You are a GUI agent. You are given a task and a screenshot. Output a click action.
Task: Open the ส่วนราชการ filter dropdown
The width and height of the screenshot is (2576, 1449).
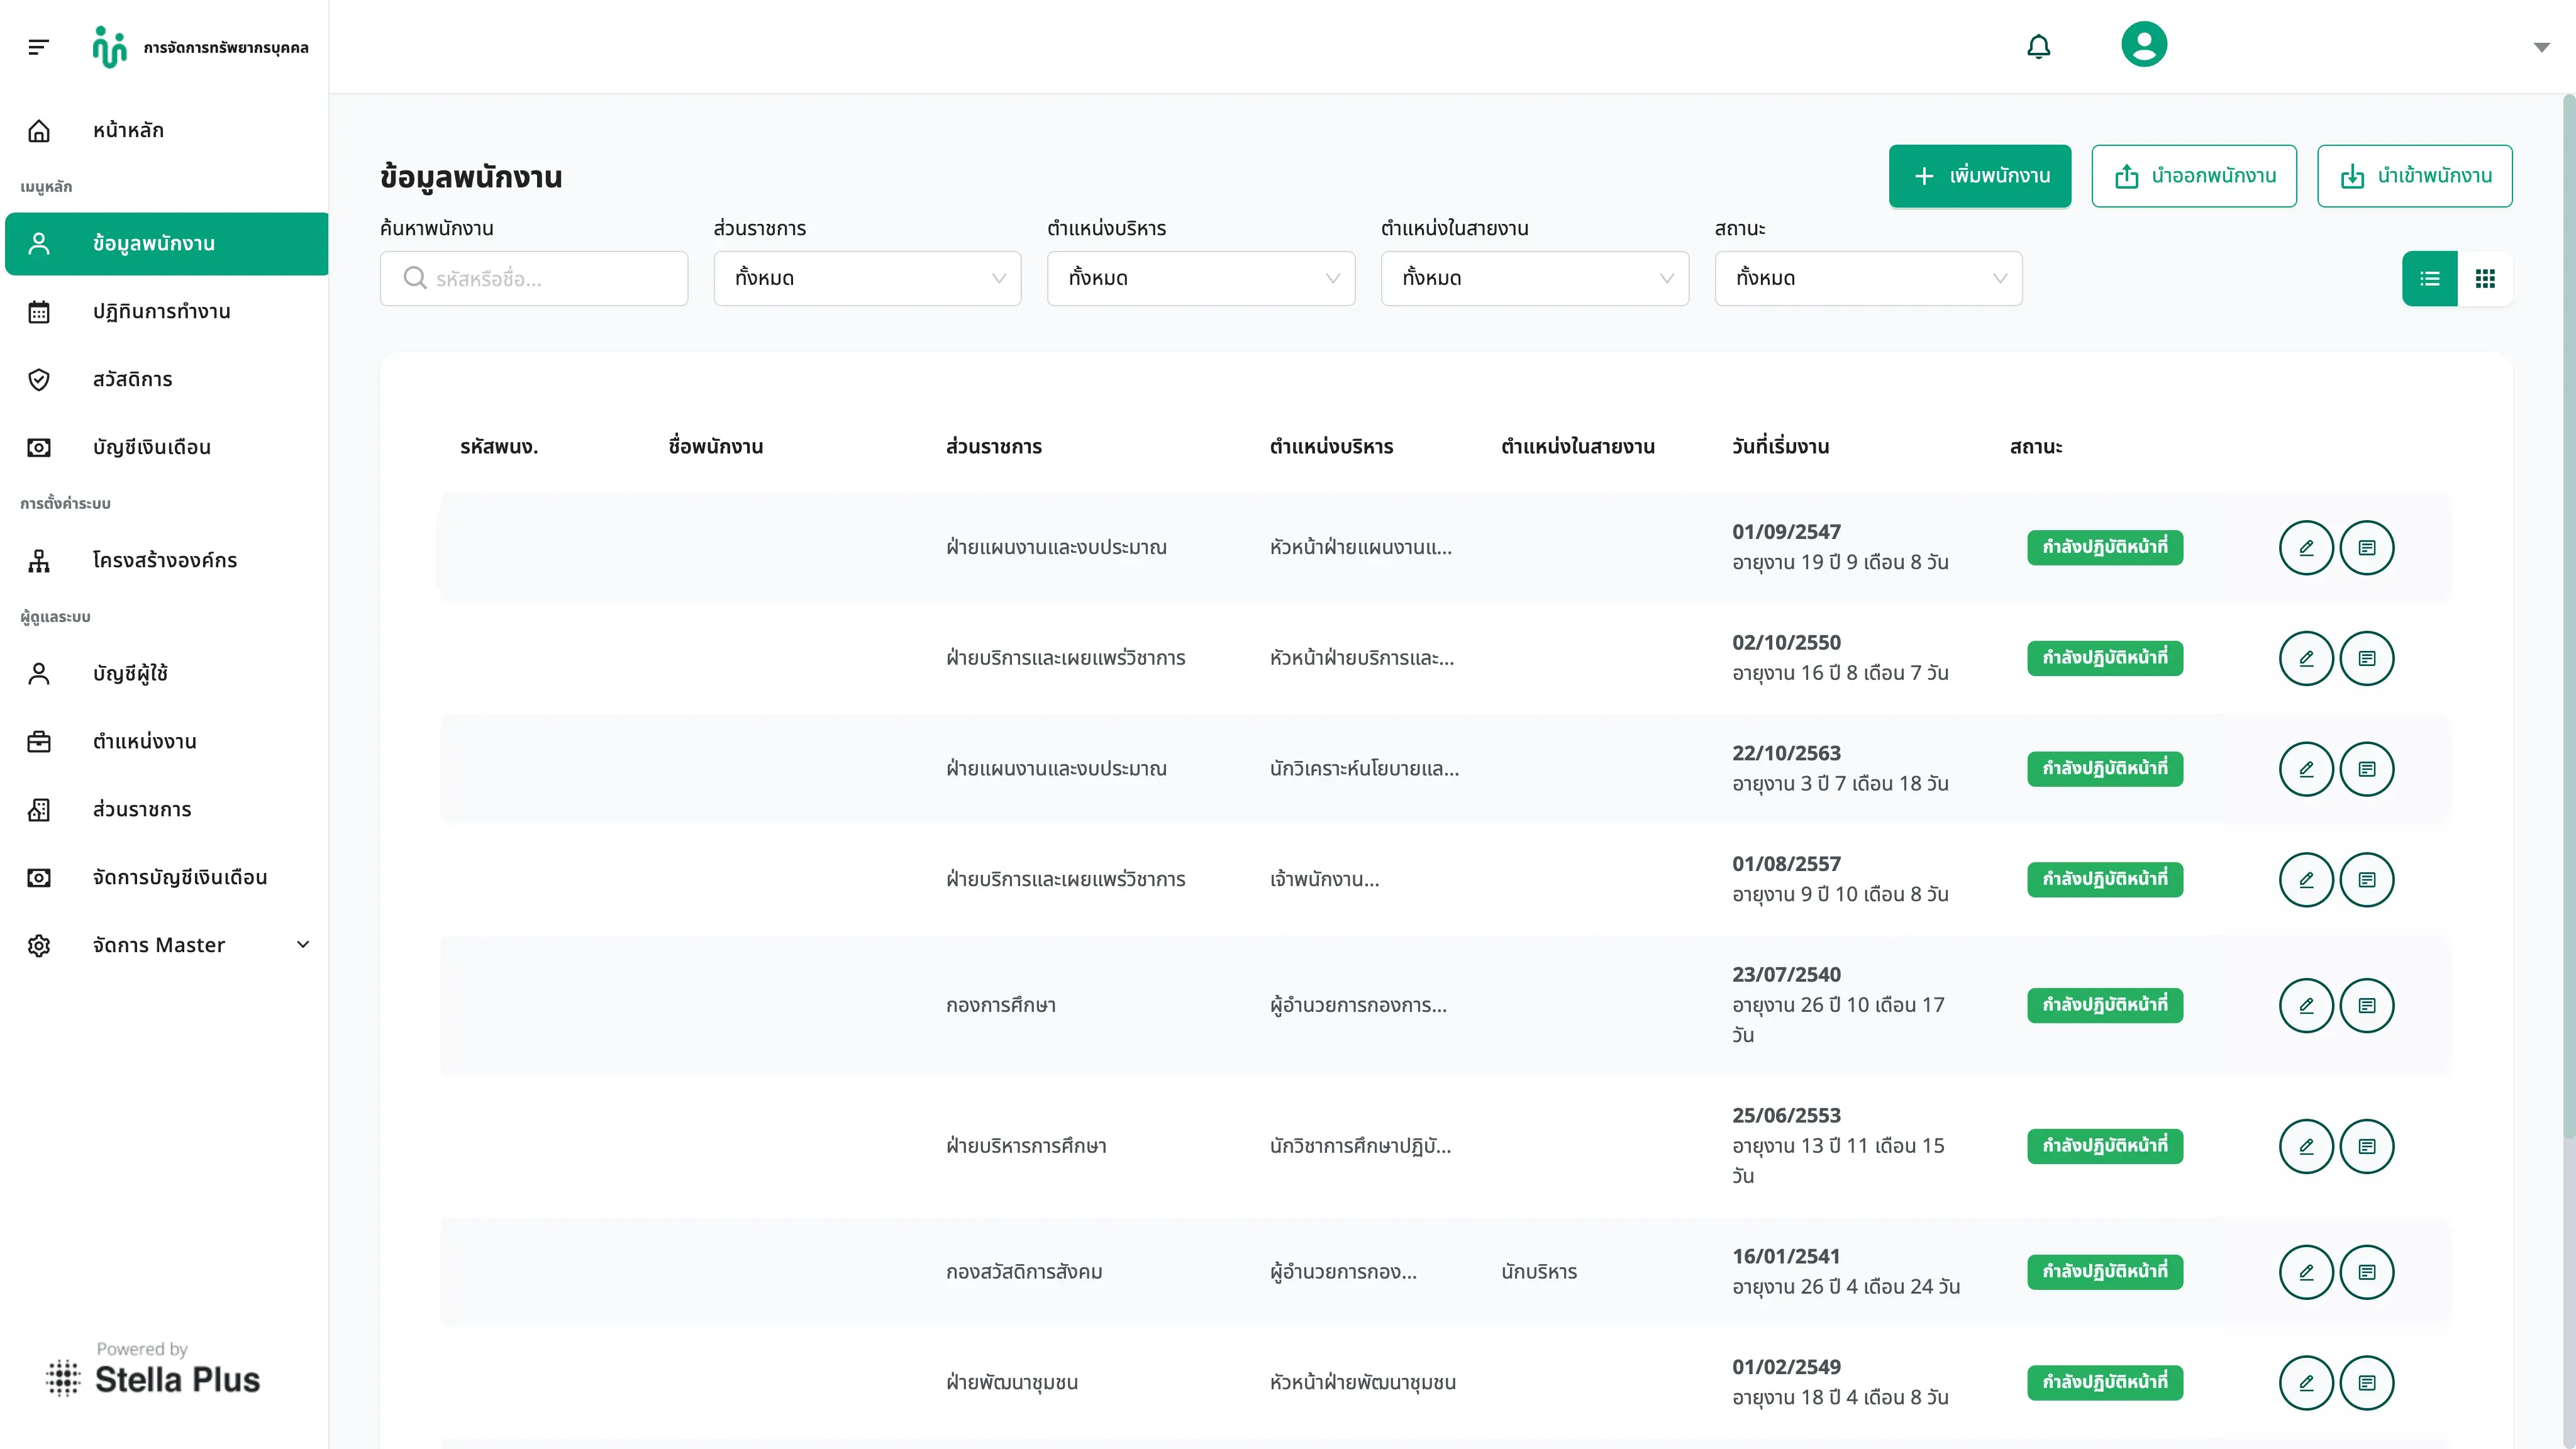867,278
